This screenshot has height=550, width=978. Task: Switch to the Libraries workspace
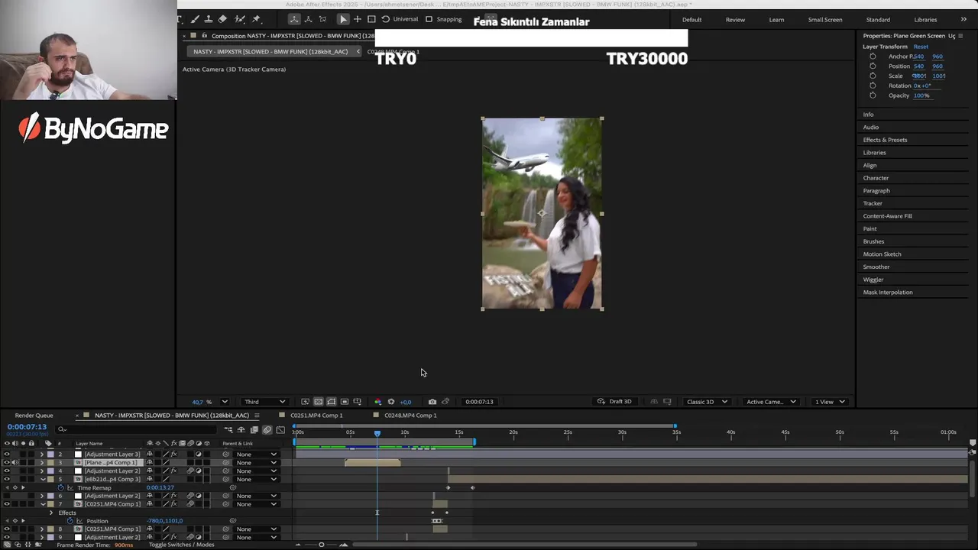(925, 20)
